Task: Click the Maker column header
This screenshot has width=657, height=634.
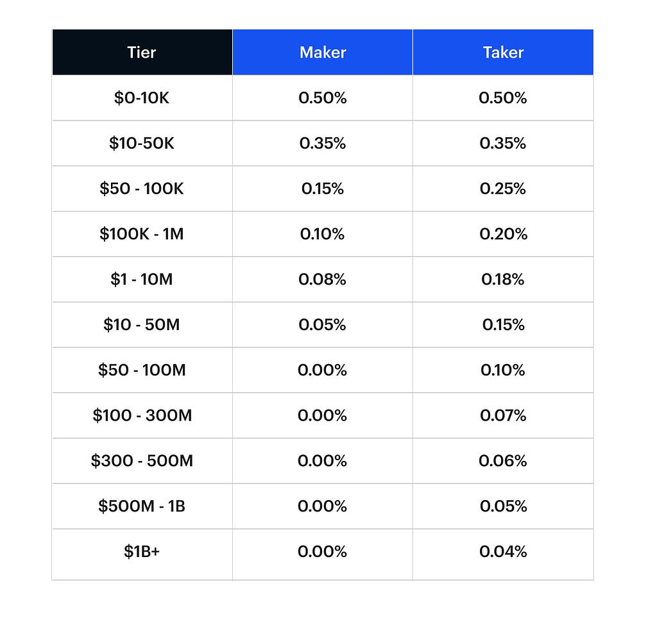Action: point(322,53)
